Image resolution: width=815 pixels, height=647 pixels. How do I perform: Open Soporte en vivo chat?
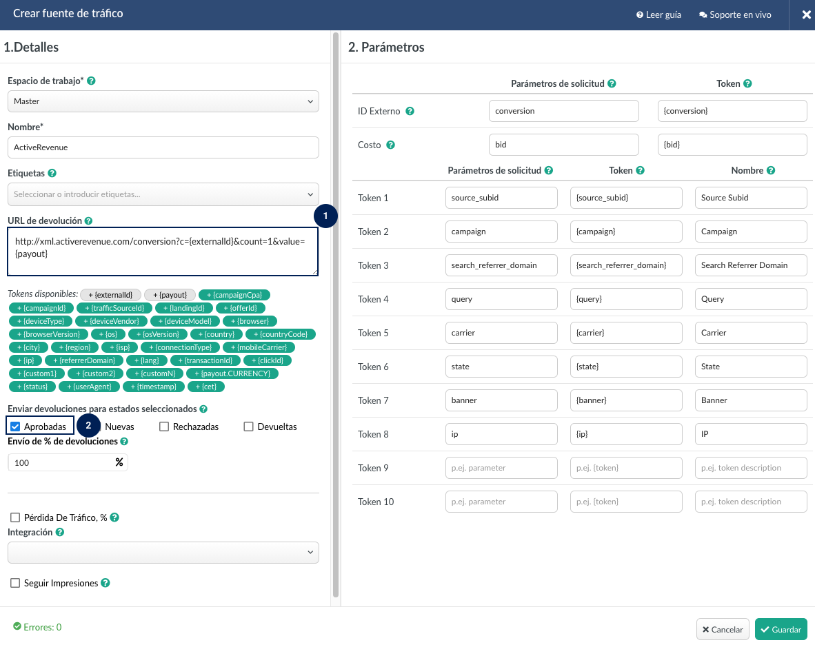pyautogui.click(x=735, y=14)
